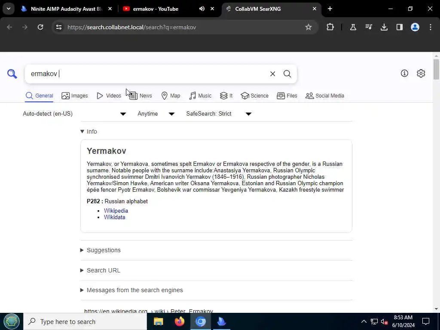Reload the current page

40,27
